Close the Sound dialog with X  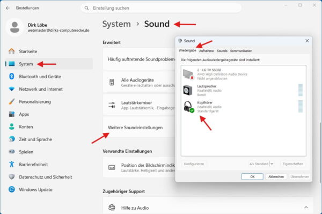pyautogui.click(x=307, y=41)
